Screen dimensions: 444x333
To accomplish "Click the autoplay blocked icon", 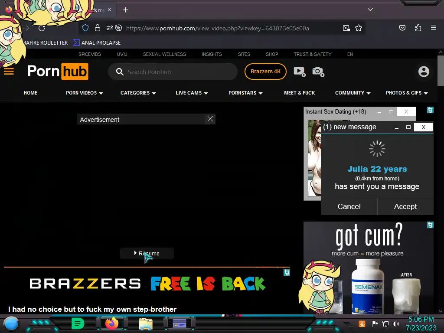I will [119, 28].
